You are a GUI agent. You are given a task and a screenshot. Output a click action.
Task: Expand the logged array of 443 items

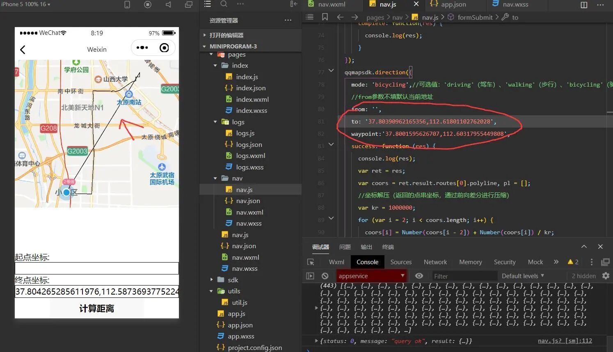316,308
